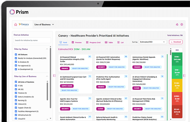Click the Canary logo
This screenshot has width=190, height=122.
(x=24, y=24)
